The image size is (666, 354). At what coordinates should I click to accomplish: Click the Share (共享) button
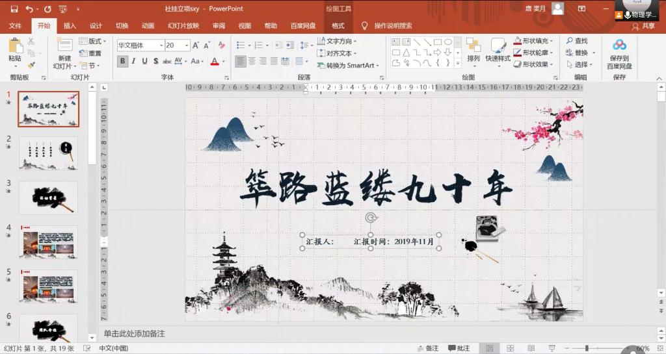[643, 26]
